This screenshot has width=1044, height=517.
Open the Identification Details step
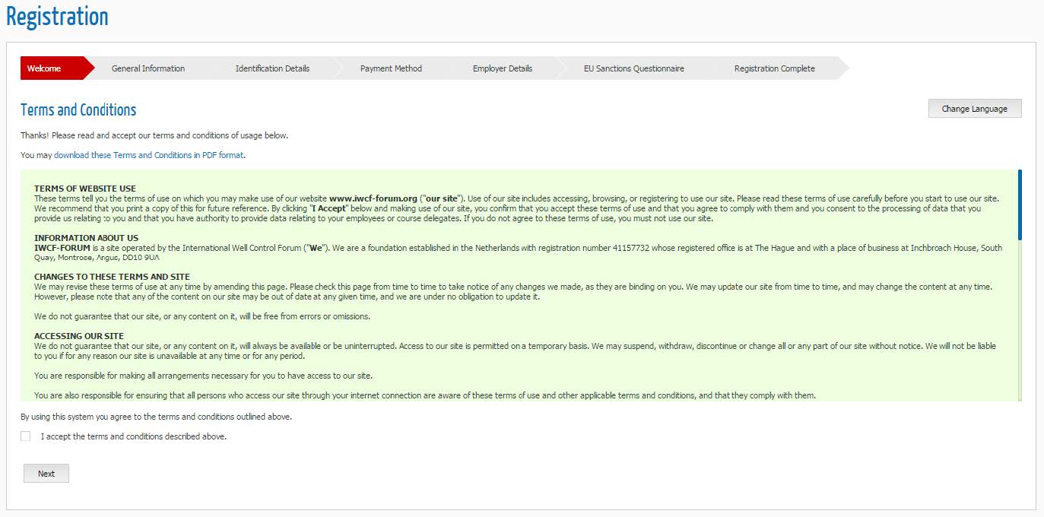tap(272, 68)
